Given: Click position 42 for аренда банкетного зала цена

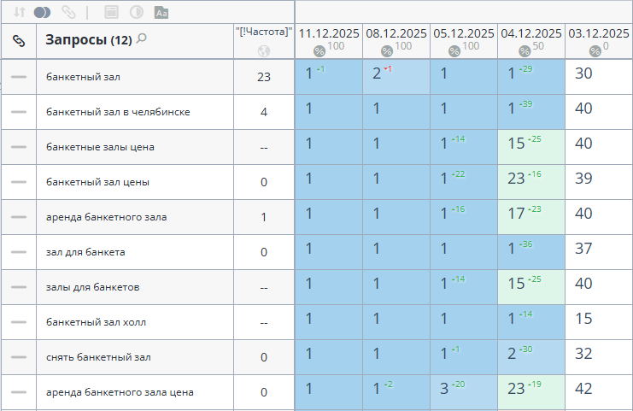Looking at the screenshot, I should click(x=584, y=389).
